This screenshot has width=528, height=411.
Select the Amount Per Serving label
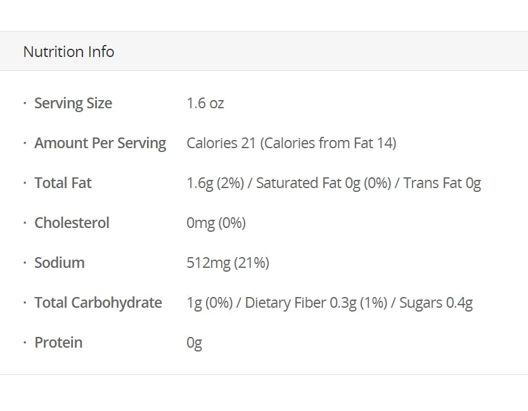[100, 143]
